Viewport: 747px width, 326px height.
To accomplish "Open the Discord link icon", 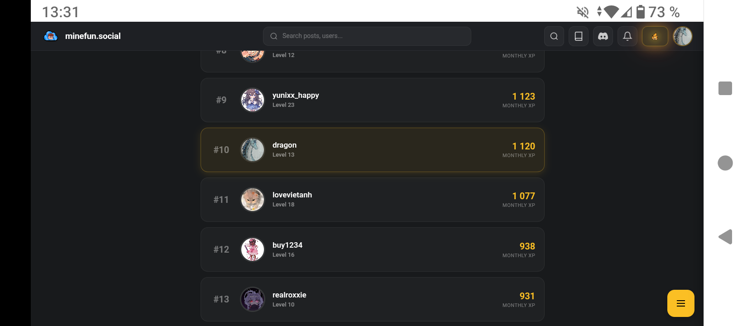I will pyautogui.click(x=603, y=36).
